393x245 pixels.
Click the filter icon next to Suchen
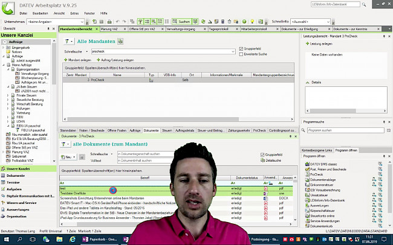(x=195, y=22)
